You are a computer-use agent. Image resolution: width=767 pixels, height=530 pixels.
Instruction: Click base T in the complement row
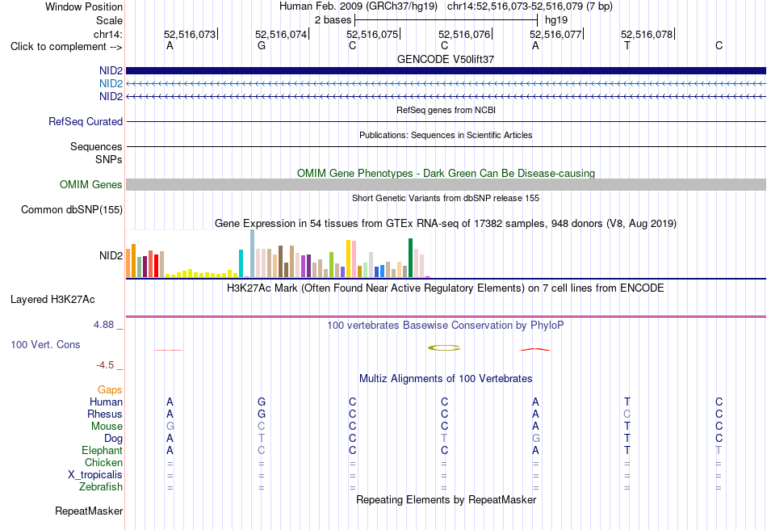pyautogui.click(x=627, y=45)
